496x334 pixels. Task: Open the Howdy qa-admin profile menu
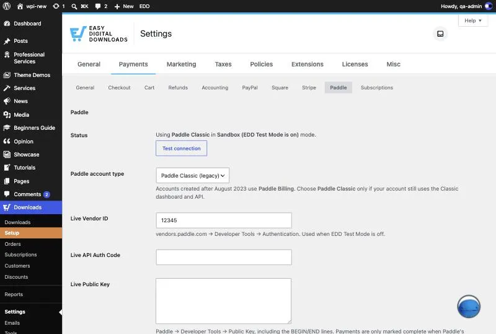point(466,6)
